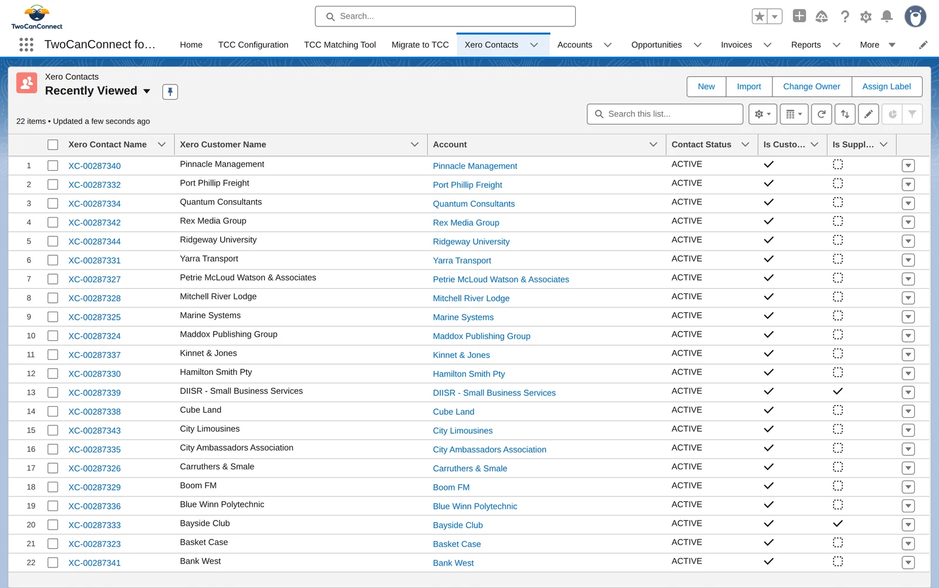The width and height of the screenshot is (939, 588).
Task: Select checkbox for XC-00287341
Action: point(53,562)
